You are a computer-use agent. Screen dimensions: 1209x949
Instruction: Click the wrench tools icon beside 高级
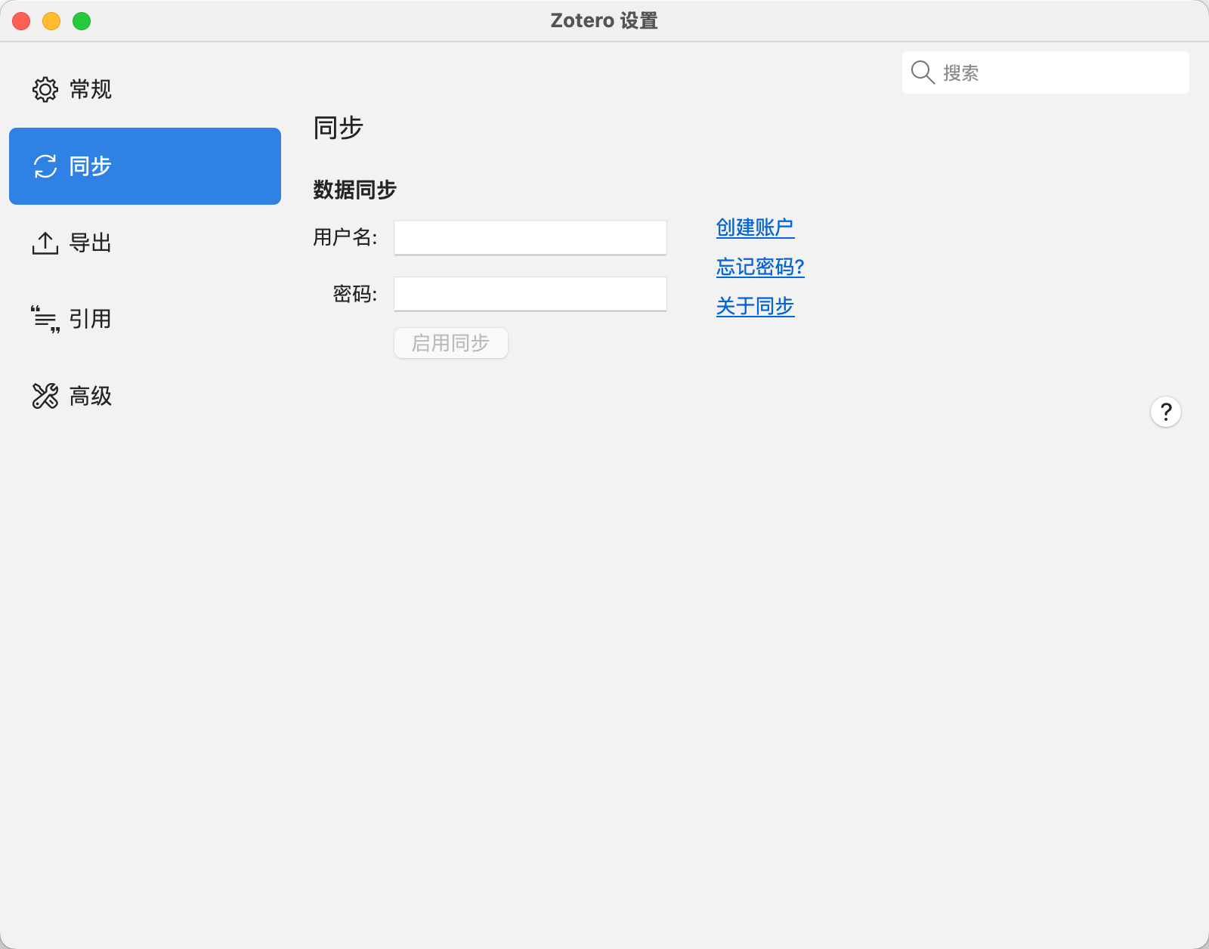click(x=45, y=396)
